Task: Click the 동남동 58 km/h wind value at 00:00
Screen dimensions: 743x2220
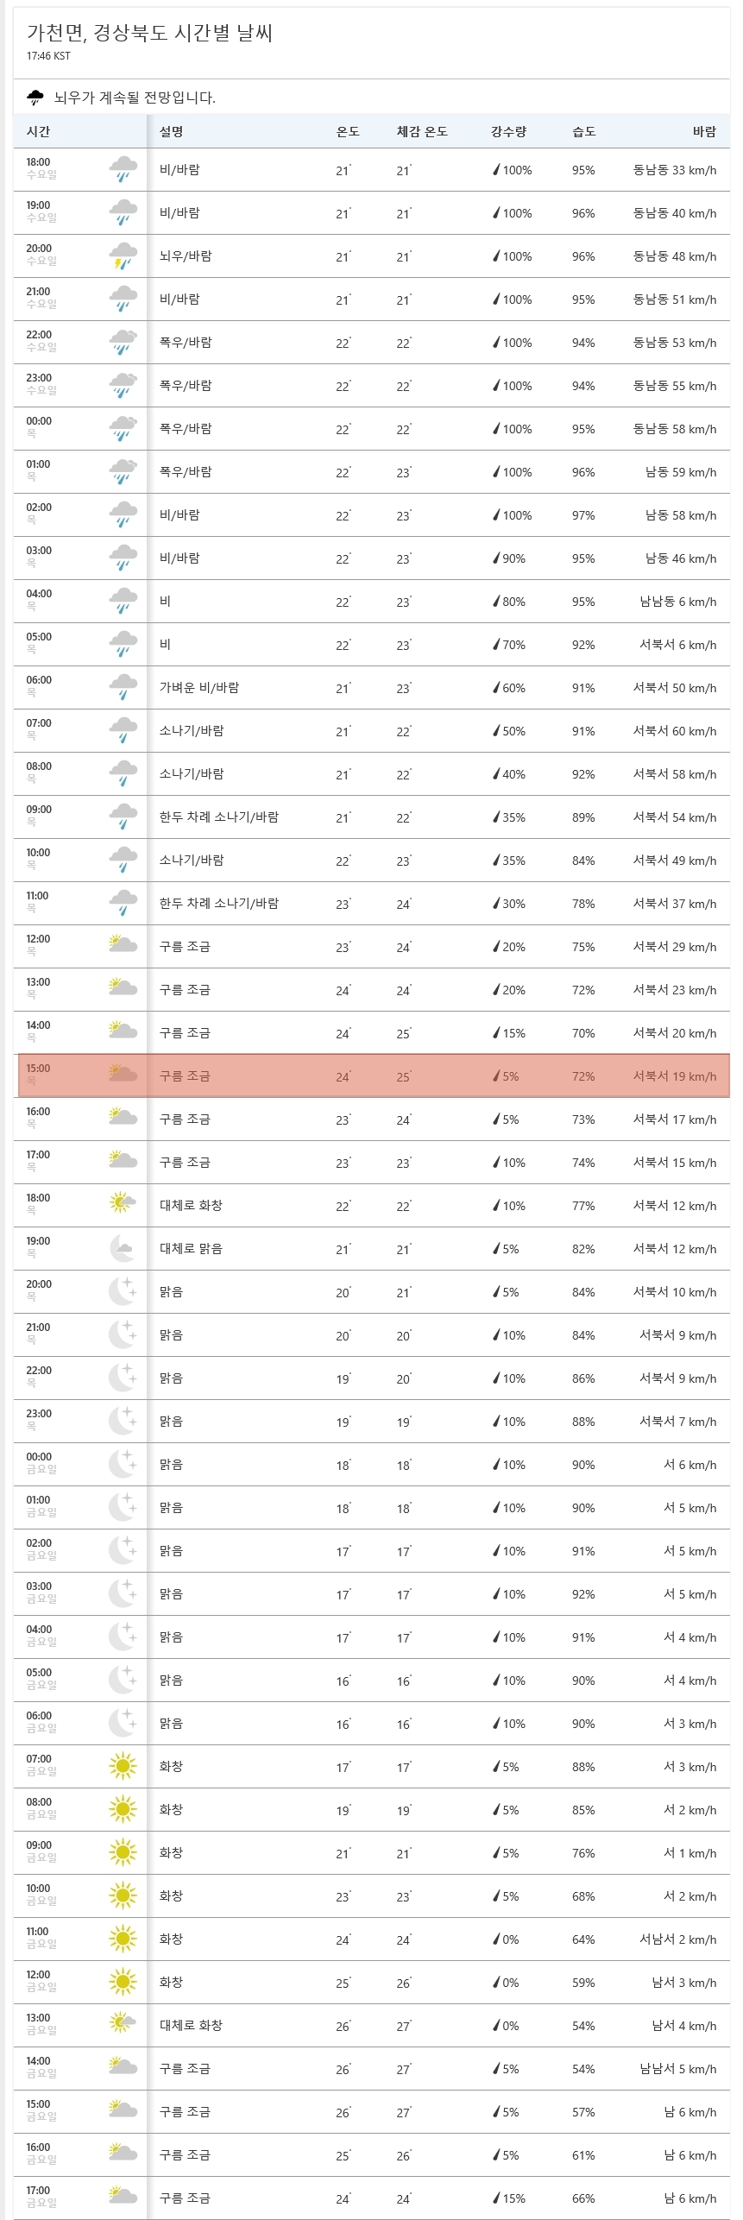Action: click(x=675, y=429)
